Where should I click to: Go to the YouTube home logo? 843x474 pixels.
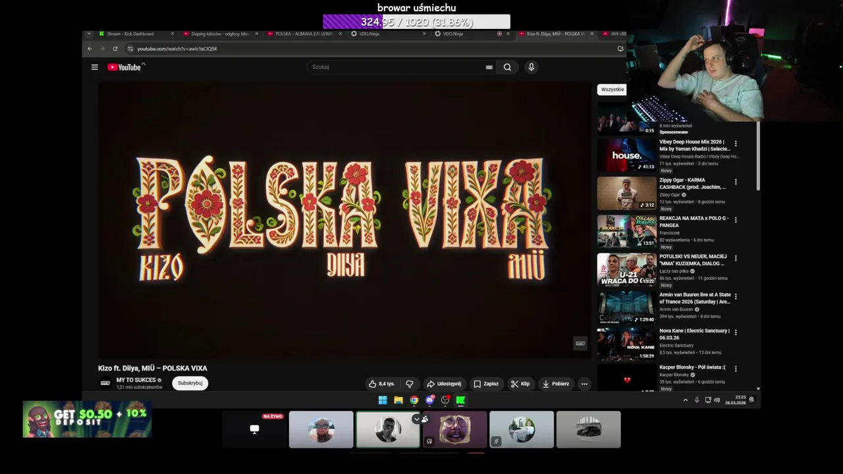click(x=126, y=67)
